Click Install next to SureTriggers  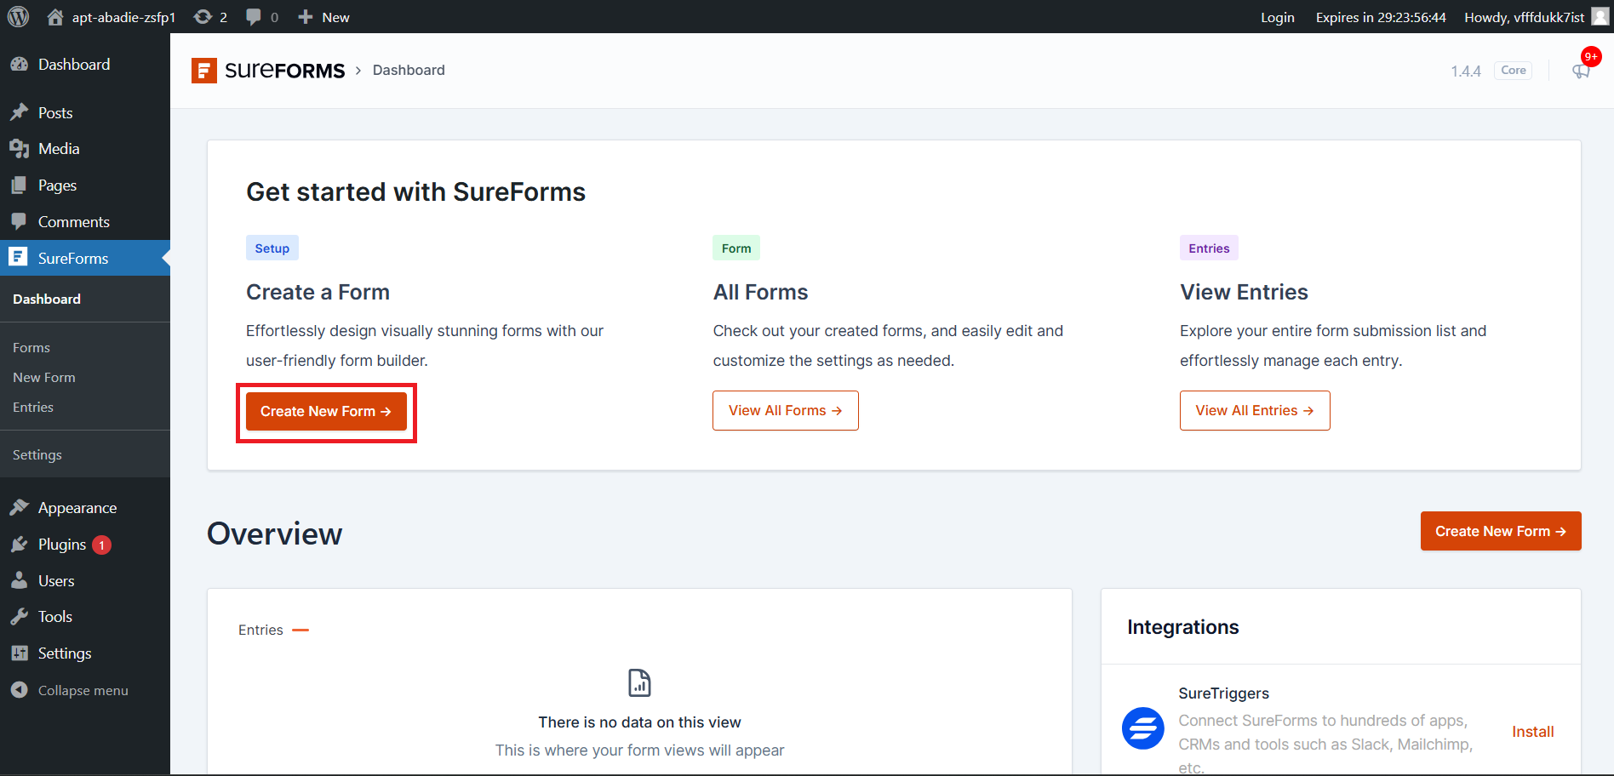[x=1532, y=731]
